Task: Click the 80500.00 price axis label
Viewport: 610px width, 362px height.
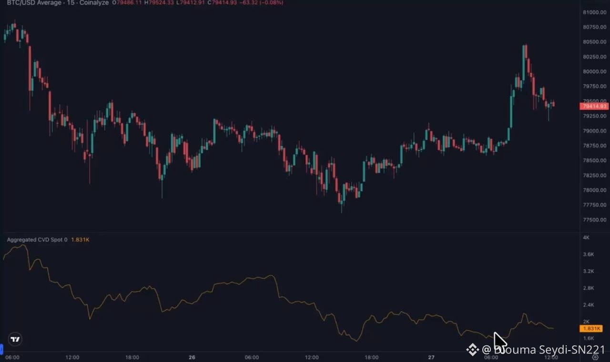Action: (x=595, y=42)
